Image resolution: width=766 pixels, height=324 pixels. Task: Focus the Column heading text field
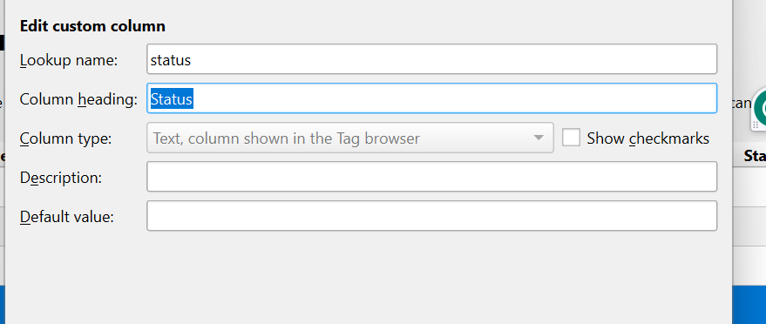coord(432,98)
